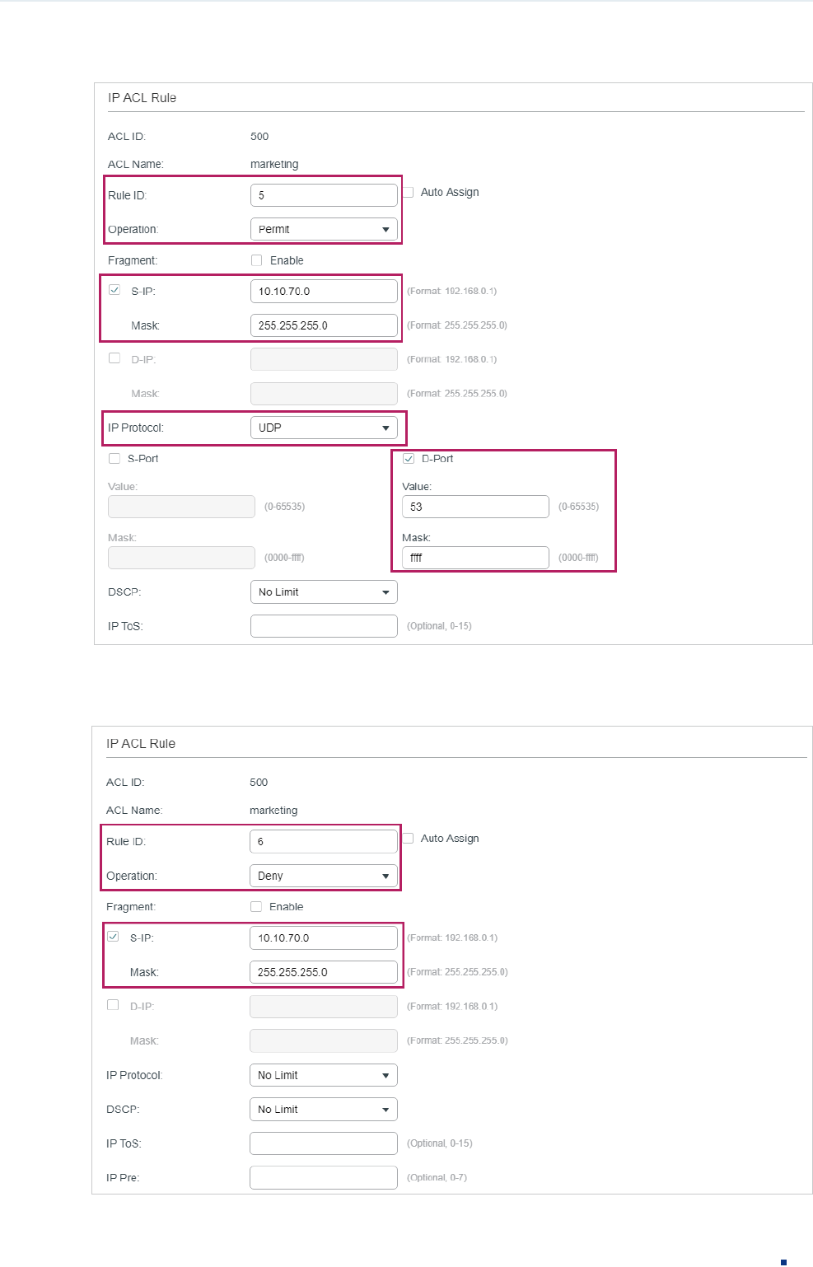Toggle Auto Assign checkbox in first rule
The width and height of the screenshot is (813, 1267).
[x=409, y=192]
